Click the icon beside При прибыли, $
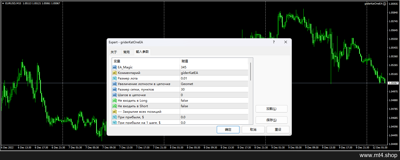The height and width of the screenshot is (160, 400). [x=114, y=117]
